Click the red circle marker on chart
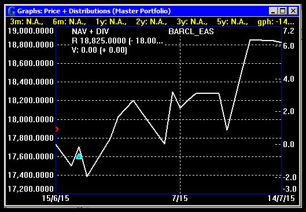Viewport: 306px width, 212px height. [57, 129]
